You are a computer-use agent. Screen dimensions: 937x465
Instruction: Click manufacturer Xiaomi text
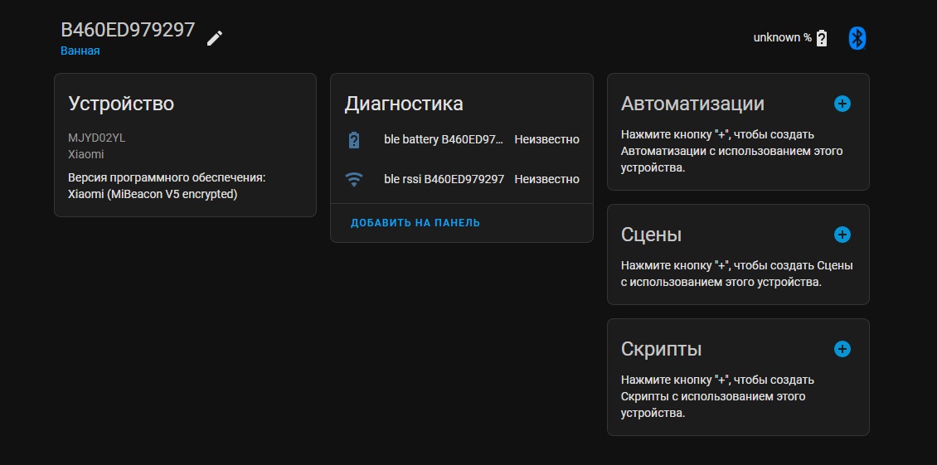tap(86, 154)
